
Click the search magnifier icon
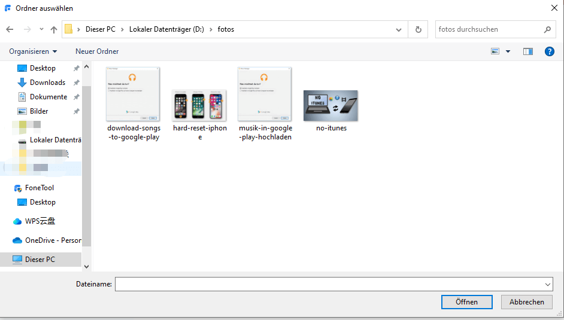547,29
